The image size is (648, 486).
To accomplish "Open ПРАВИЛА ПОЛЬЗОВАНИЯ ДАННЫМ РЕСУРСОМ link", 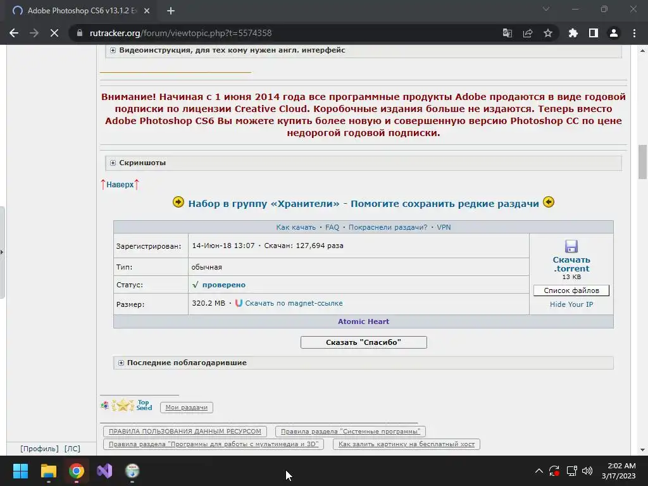I will [185, 432].
